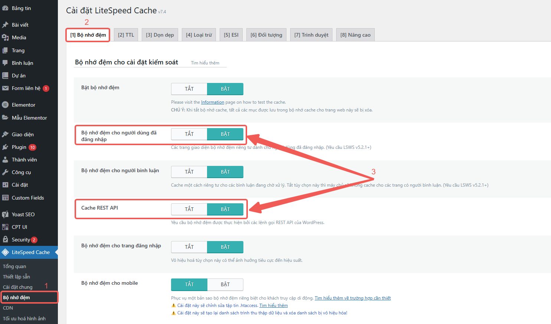
Task: Set logged-in user cache to TẮT
Action: coord(189,134)
